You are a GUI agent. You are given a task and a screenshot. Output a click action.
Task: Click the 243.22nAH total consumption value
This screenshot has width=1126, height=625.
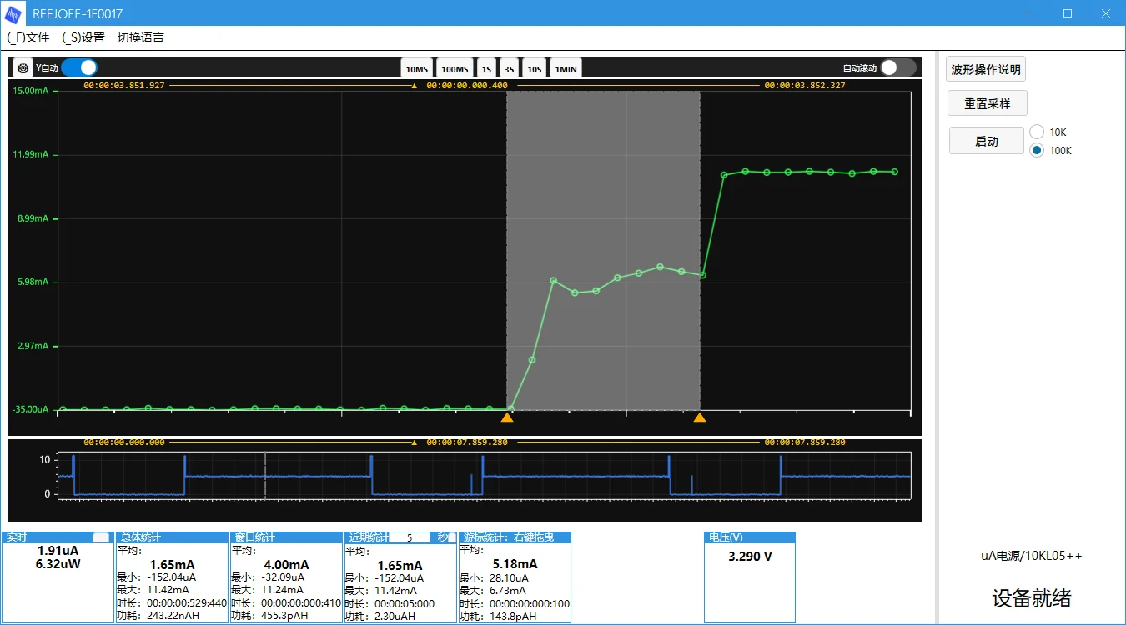coord(175,616)
